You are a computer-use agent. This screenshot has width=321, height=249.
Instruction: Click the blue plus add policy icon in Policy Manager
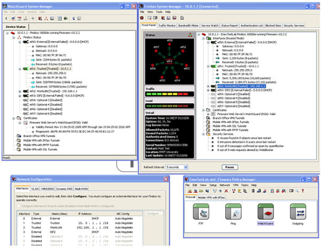point(221,191)
